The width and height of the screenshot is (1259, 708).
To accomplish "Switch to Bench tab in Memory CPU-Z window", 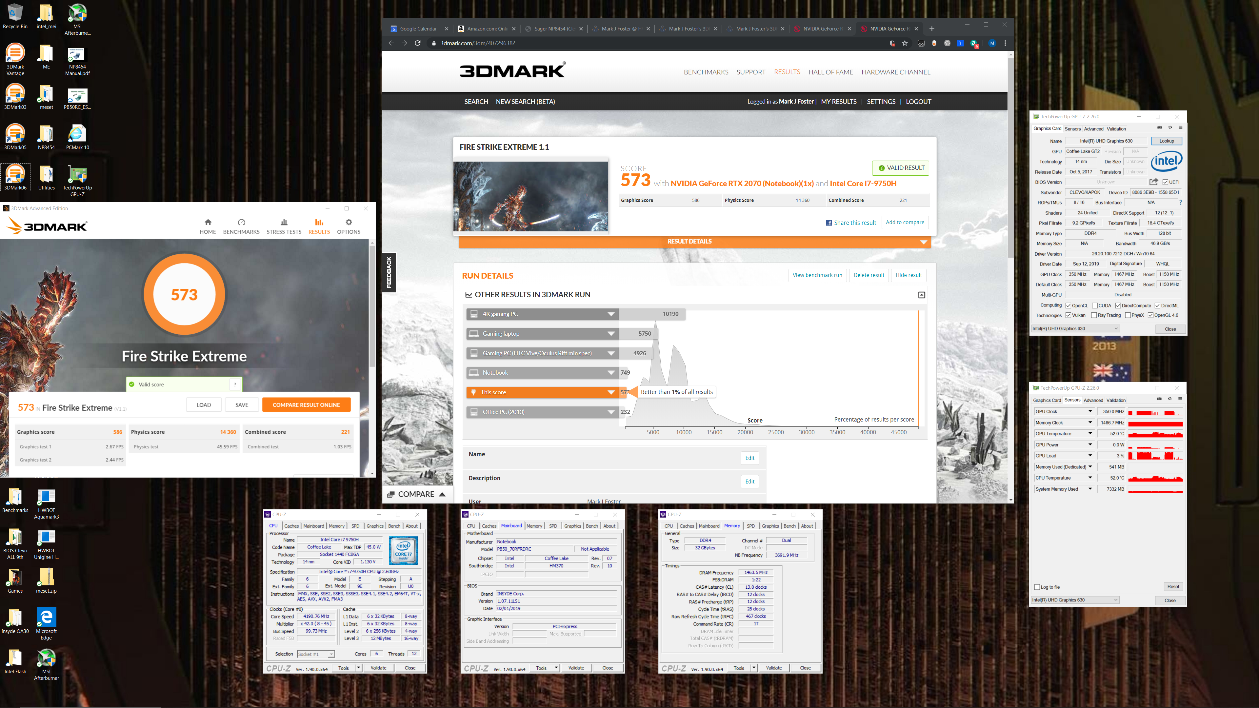I will tap(789, 526).
